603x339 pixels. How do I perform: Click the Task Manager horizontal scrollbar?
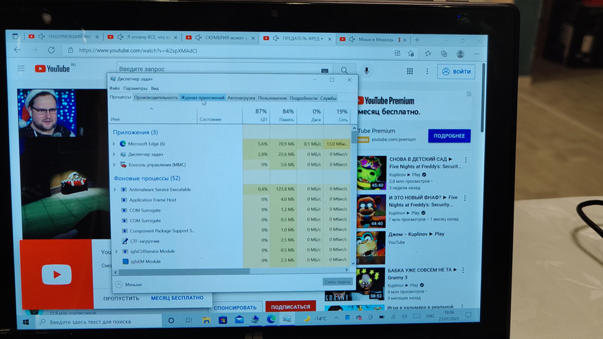pyautogui.click(x=227, y=272)
